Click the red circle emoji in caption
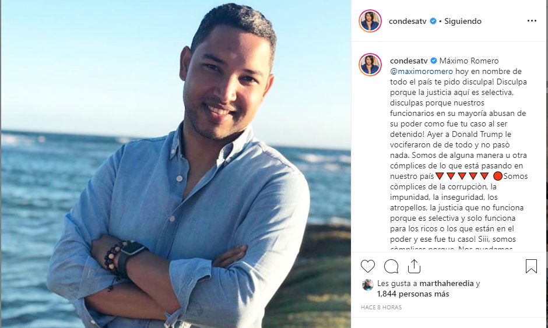This screenshot has height=328, width=548. [498, 176]
